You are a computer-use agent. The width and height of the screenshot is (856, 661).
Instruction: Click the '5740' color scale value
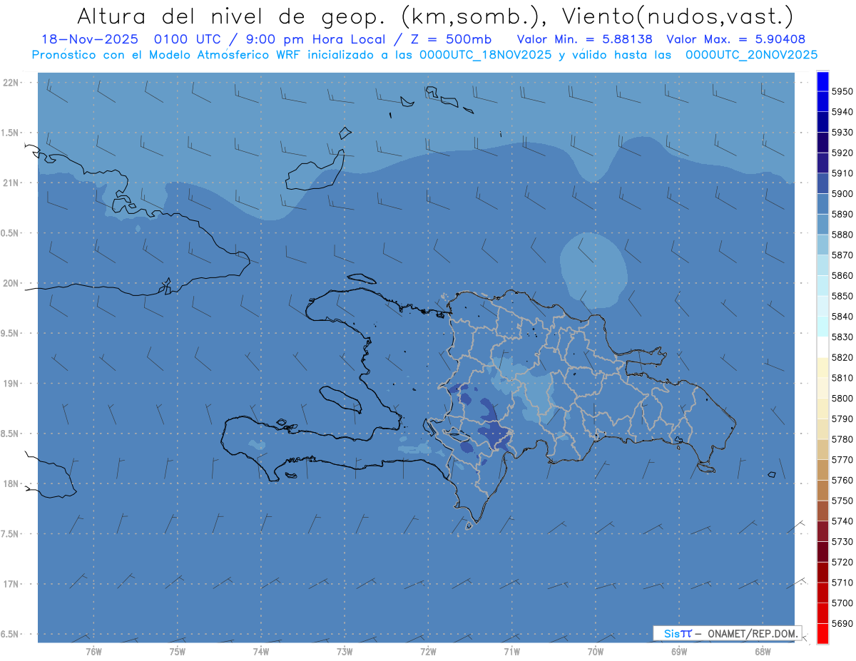tap(842, 521)
